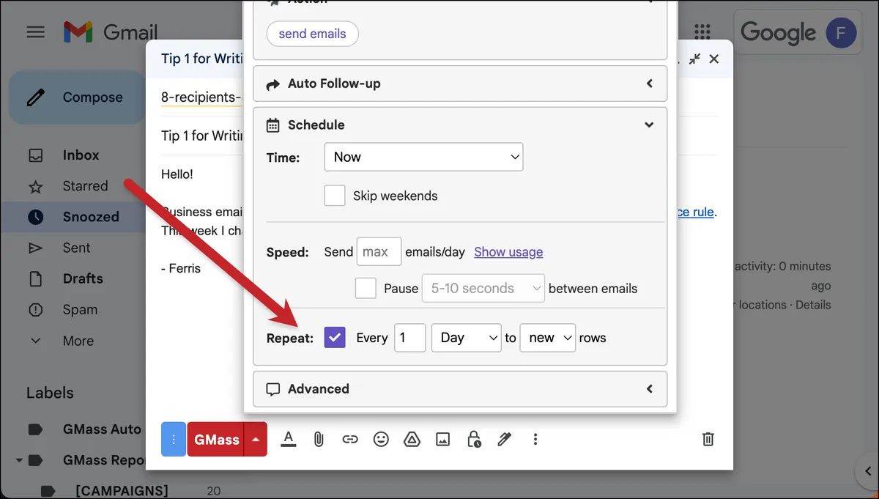The image size is (879, 499).
Task: Click the Details link under account activity
Action: 813,305
